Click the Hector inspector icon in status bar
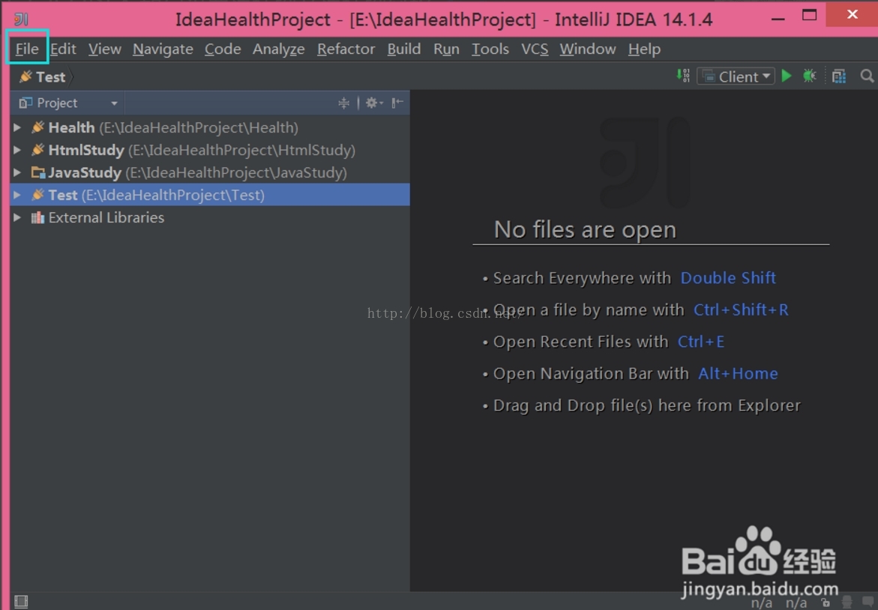 point(847,603)
